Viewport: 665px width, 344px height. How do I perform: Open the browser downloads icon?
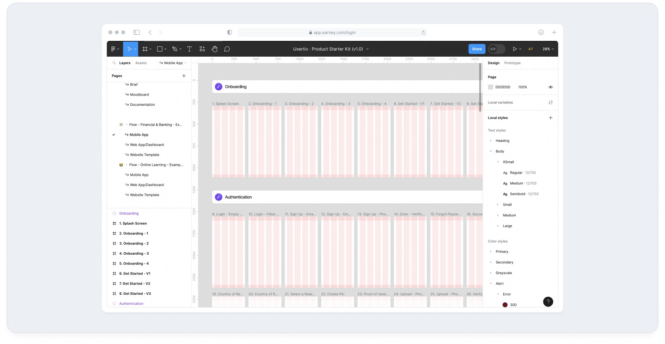[541, 32]
